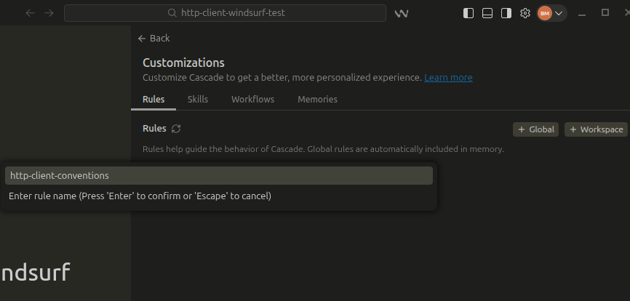Go forward with the navigation forward arrow

tap(49, 13)
